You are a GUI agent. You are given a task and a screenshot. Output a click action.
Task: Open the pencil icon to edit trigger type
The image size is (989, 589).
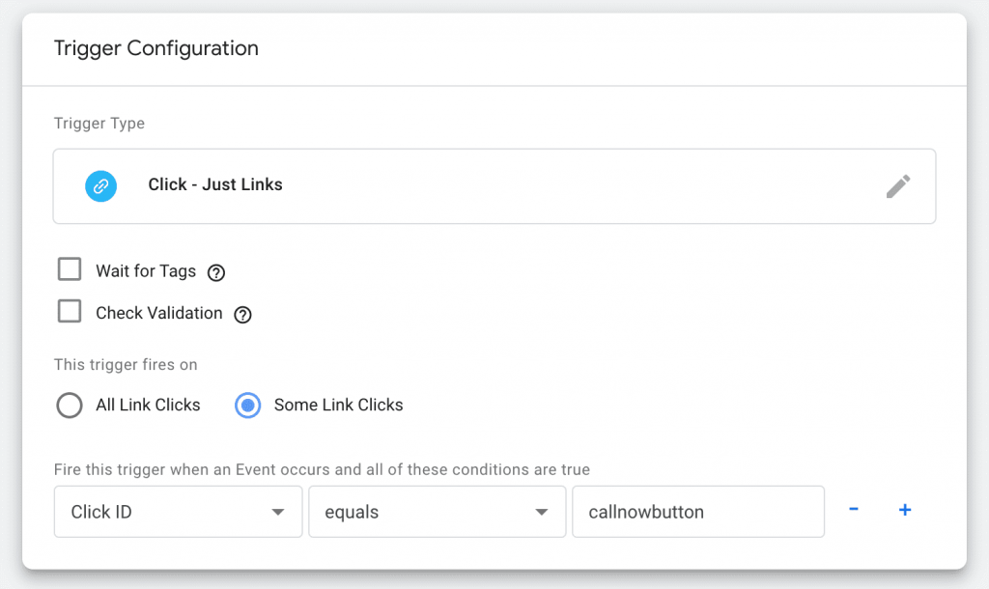[898, 185]
